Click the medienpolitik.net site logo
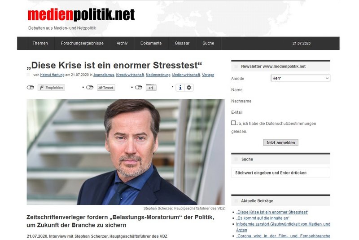This screenshot has width=359, height=240. coord(81,15)
